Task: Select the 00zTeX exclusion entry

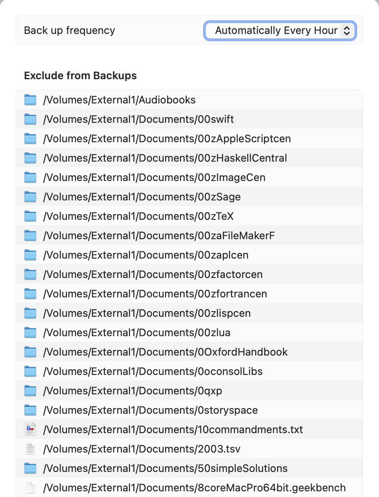Action: coord(138,216)
